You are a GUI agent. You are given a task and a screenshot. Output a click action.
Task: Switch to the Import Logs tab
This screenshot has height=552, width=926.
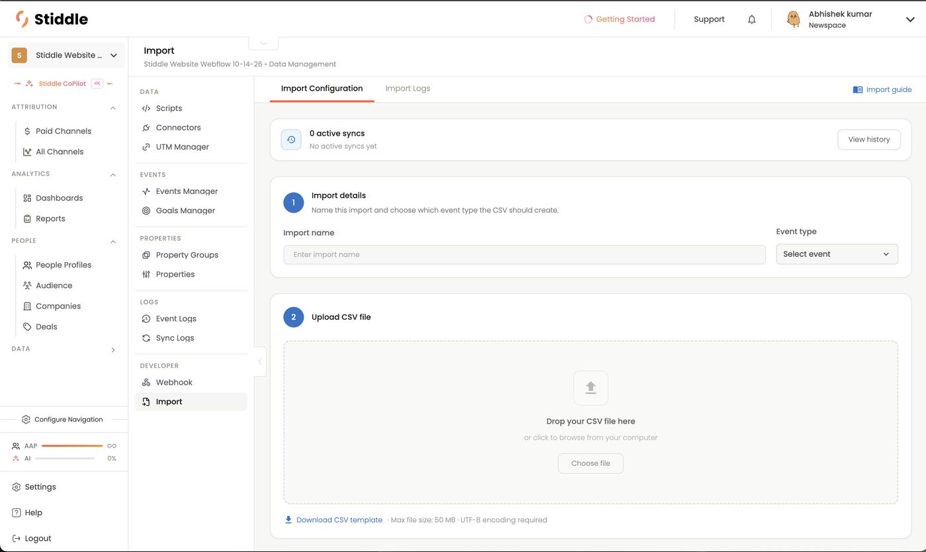(407, 89)
